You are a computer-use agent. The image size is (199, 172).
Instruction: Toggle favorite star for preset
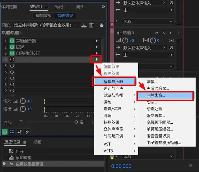pyautogui.click(x=102, y=25)
